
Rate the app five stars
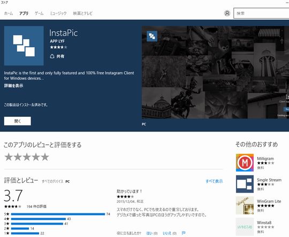click(45, 157)
